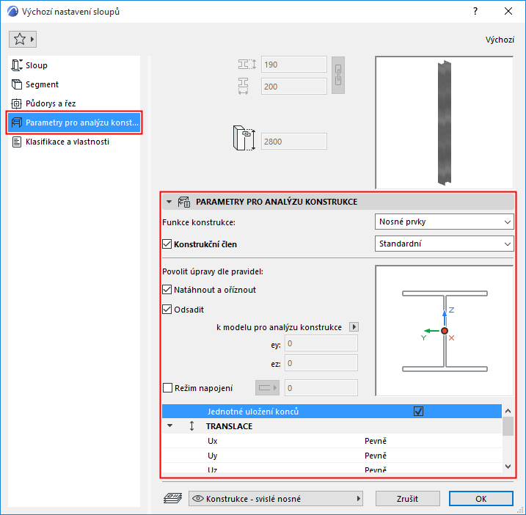Viewport: 526px width, 515px height.
Task: Click the scrollbar down arrow in parameter list
Action: pyautogui.click(x=508, y=467)
